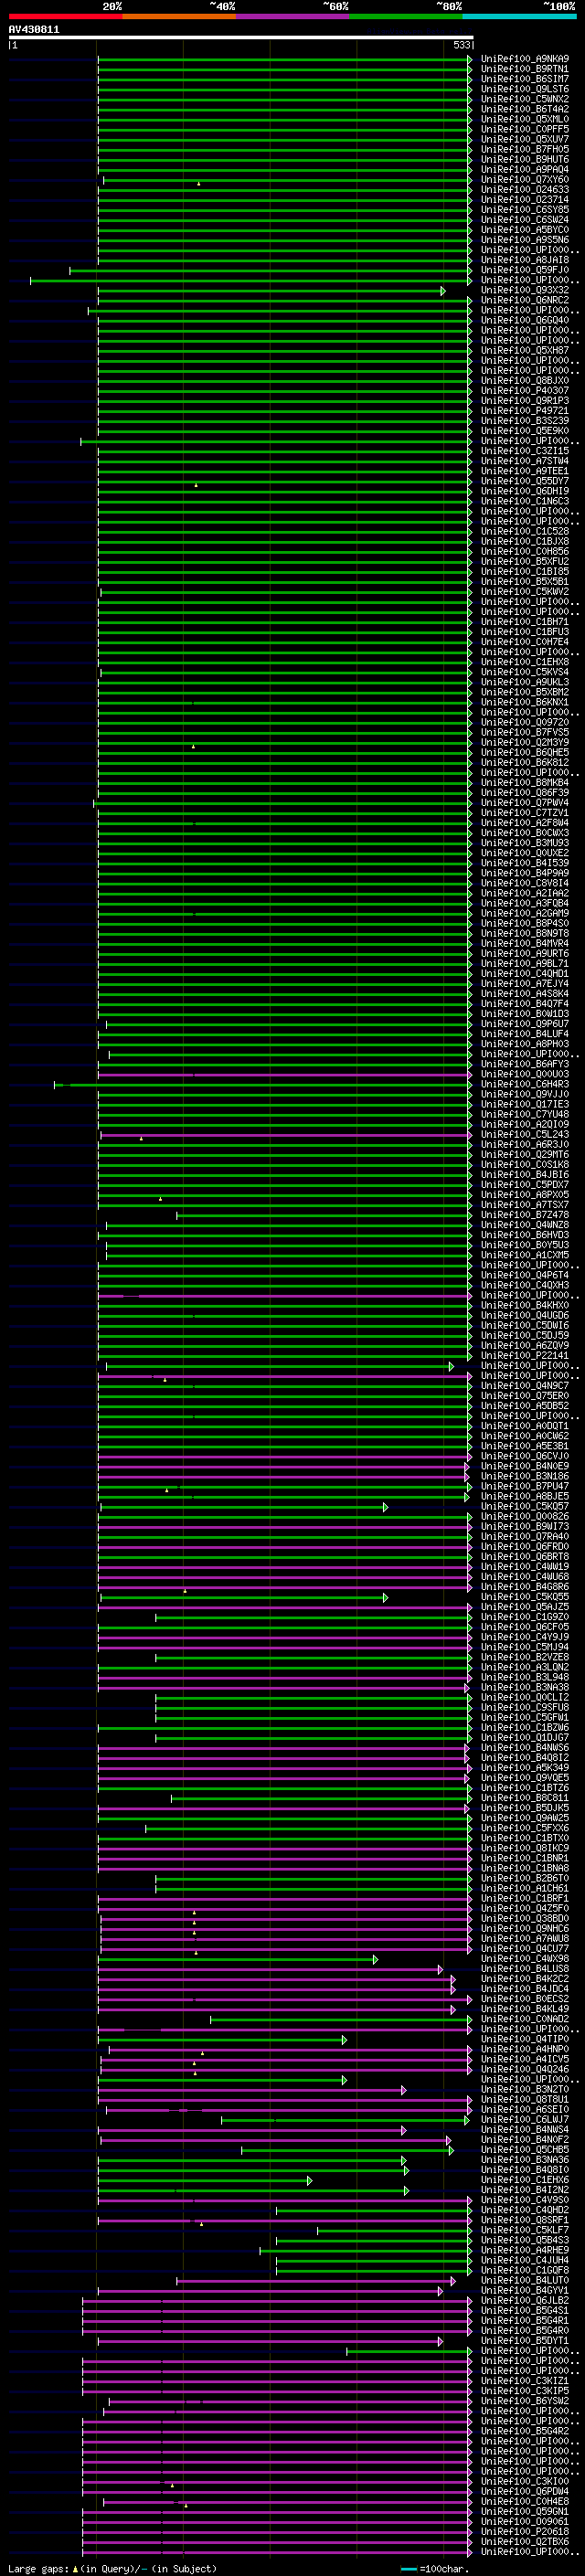This screenshot has height=2576, width=585.
Task: Select the UniRef100_P20618 label
Action: pyautogui.click(x=525, y=2531)
